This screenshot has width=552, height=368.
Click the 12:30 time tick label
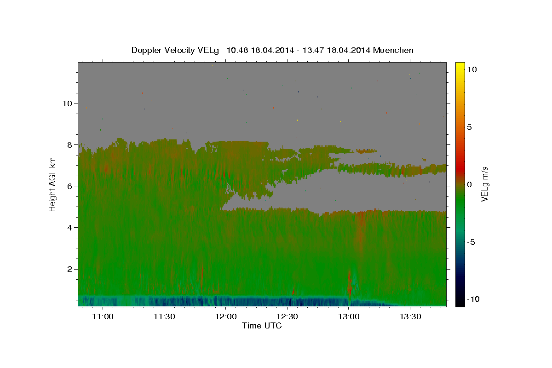click(x=287, y=317)
